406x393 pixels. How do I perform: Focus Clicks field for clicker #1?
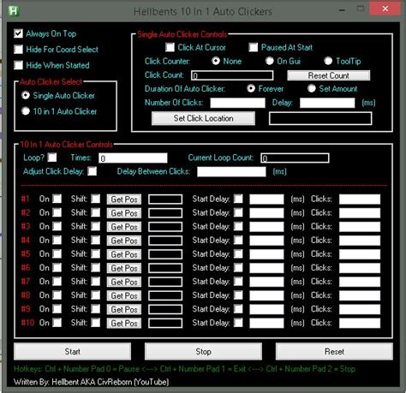360,199
